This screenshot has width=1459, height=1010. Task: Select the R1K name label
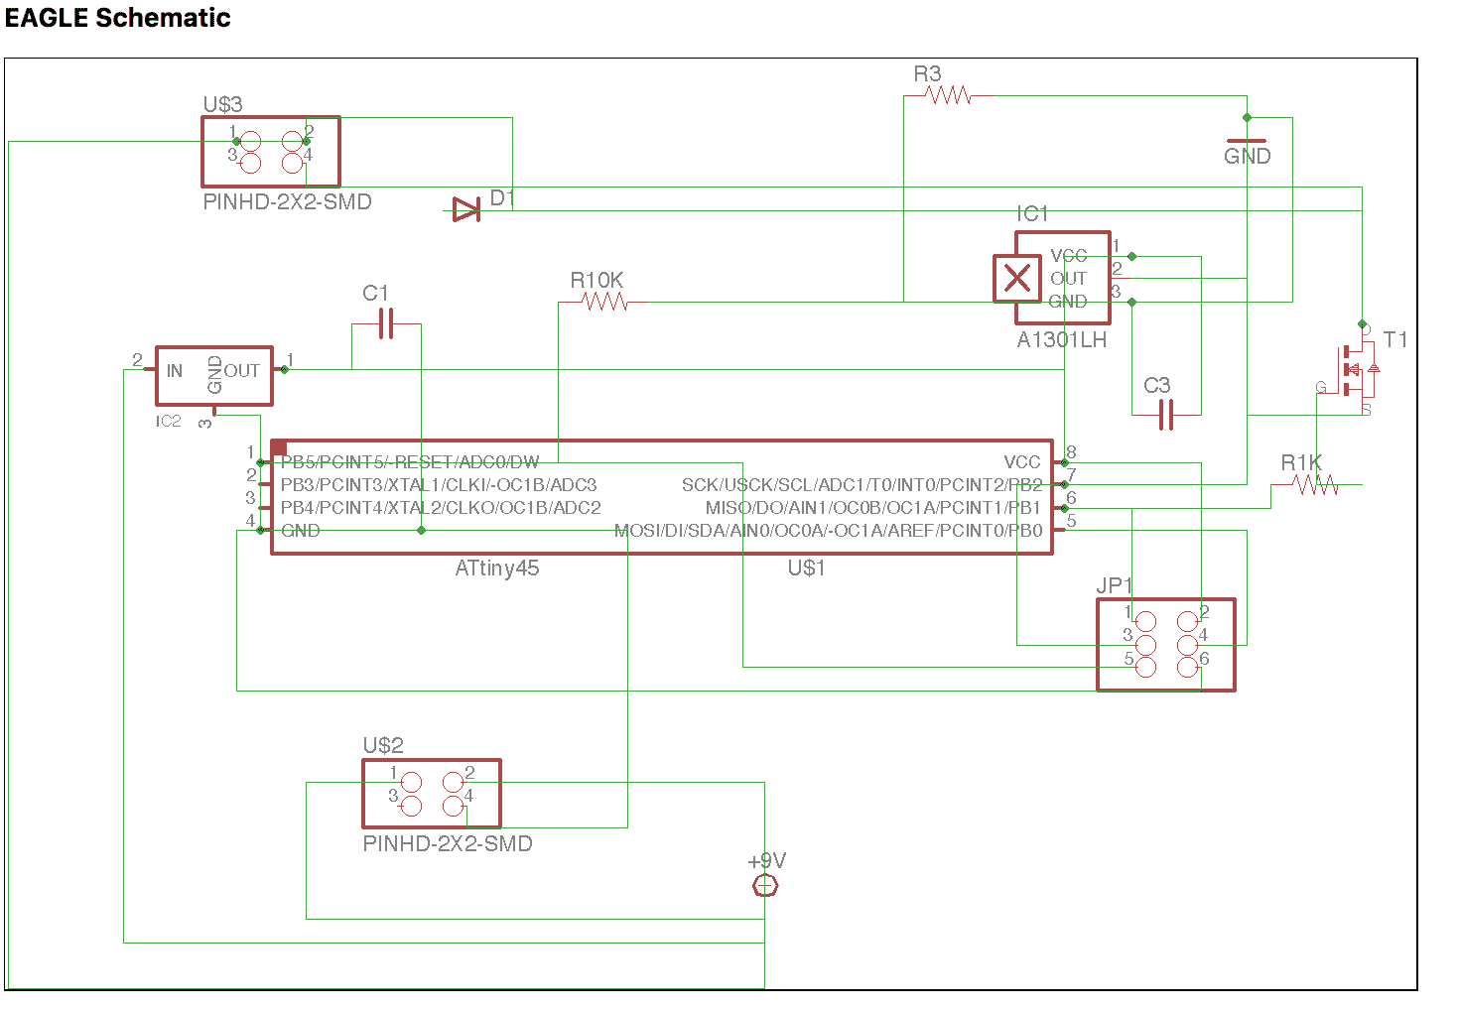coord(1301,462)
